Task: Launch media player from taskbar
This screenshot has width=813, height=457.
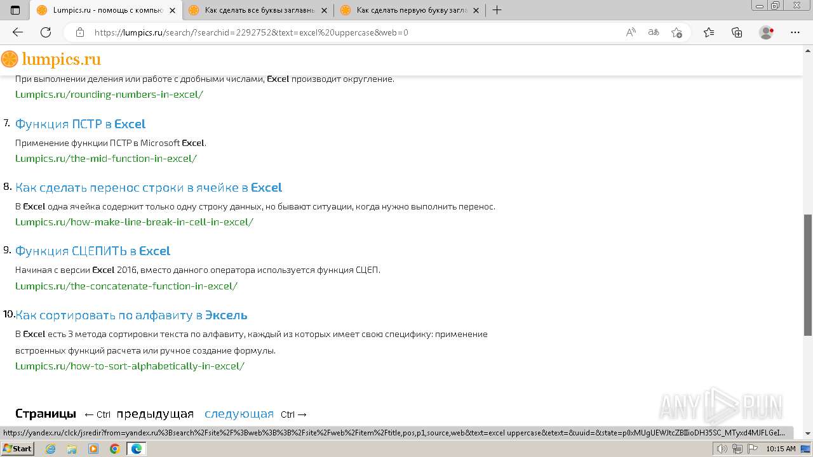Action: (93, 449)
